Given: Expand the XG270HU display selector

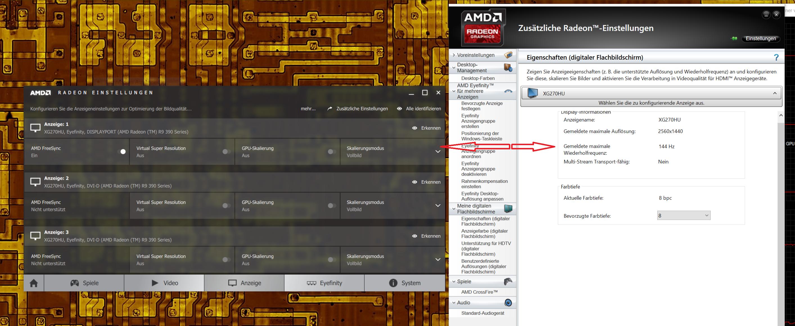Looking at the screenshot, I should click(774, 93).
